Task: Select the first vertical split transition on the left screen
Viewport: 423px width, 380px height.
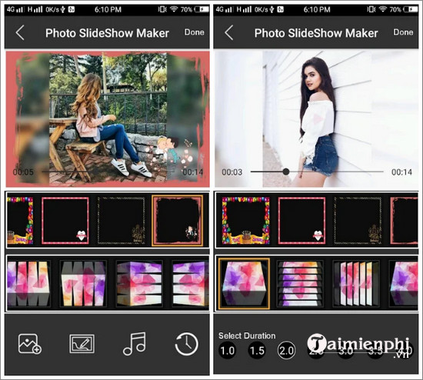Action: (x=28, y=283)
